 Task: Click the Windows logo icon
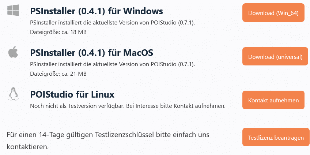pos(13,11)
